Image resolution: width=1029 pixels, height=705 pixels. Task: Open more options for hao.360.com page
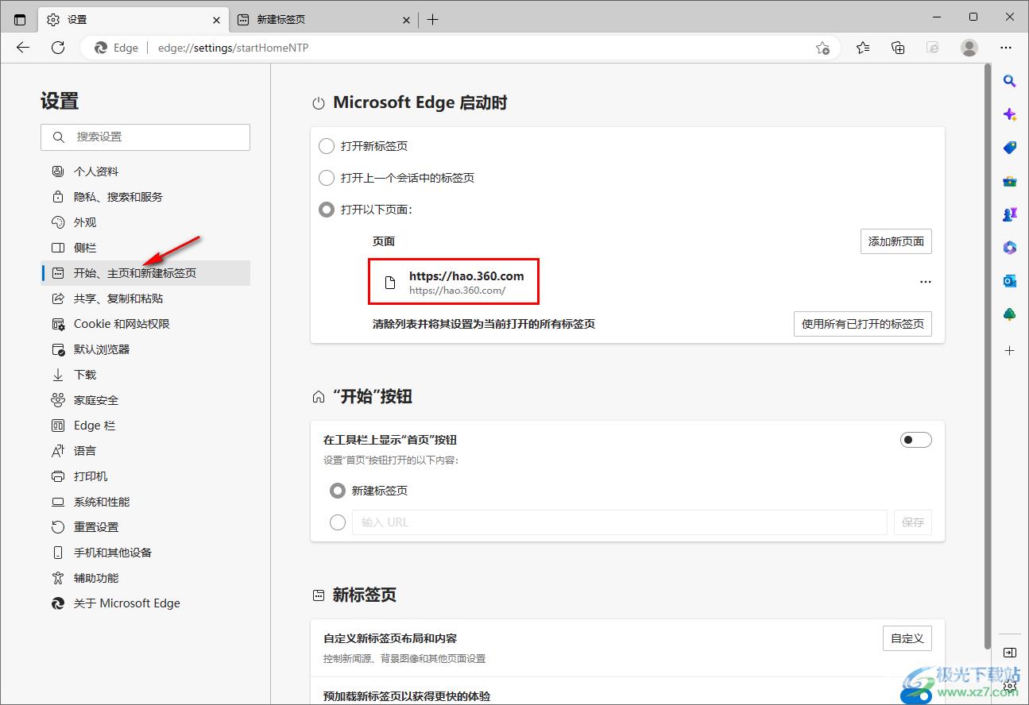tap(925, 282)
